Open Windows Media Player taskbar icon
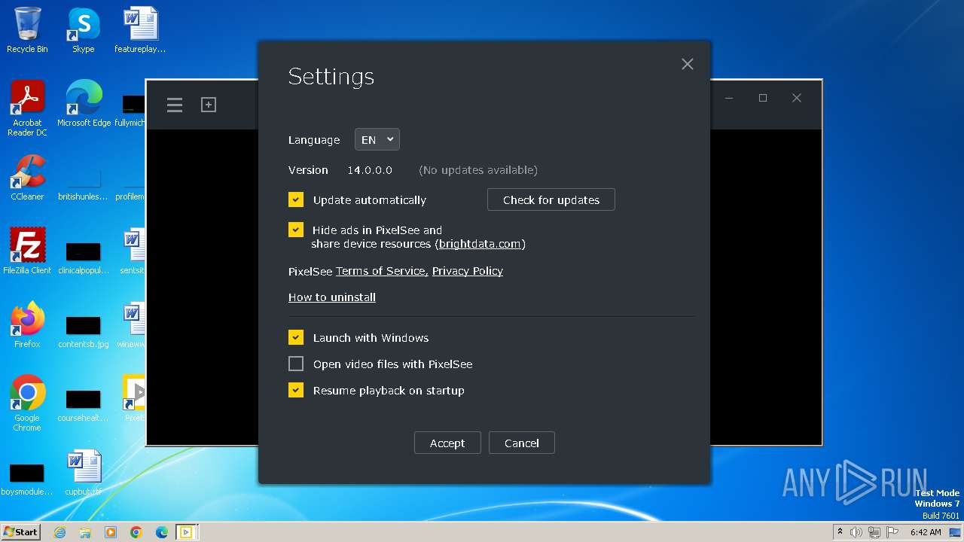 (x=111, y=532)
